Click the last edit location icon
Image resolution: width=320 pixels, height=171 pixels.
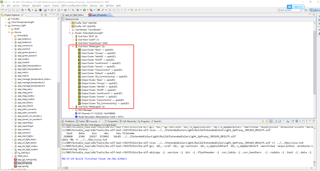coord(132,10)
